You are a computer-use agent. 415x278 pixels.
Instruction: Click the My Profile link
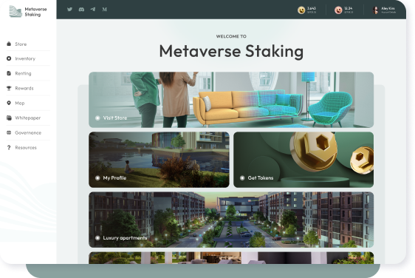point(114,178)
